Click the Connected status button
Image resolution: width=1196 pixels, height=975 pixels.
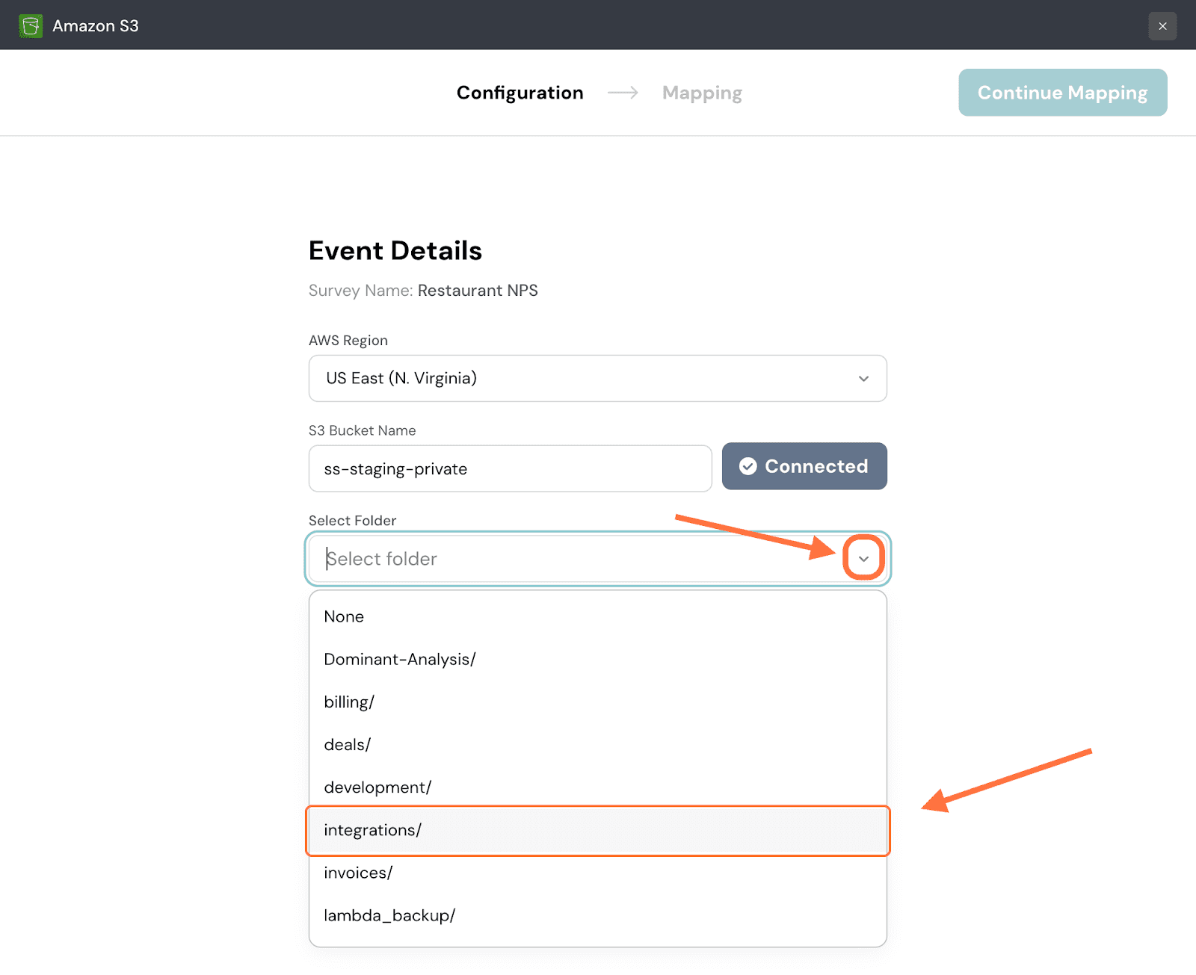pyautogui.click(x=804, y=466)
